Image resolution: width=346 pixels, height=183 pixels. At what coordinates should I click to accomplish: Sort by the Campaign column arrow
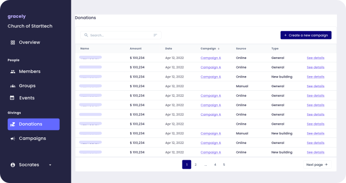218,49
